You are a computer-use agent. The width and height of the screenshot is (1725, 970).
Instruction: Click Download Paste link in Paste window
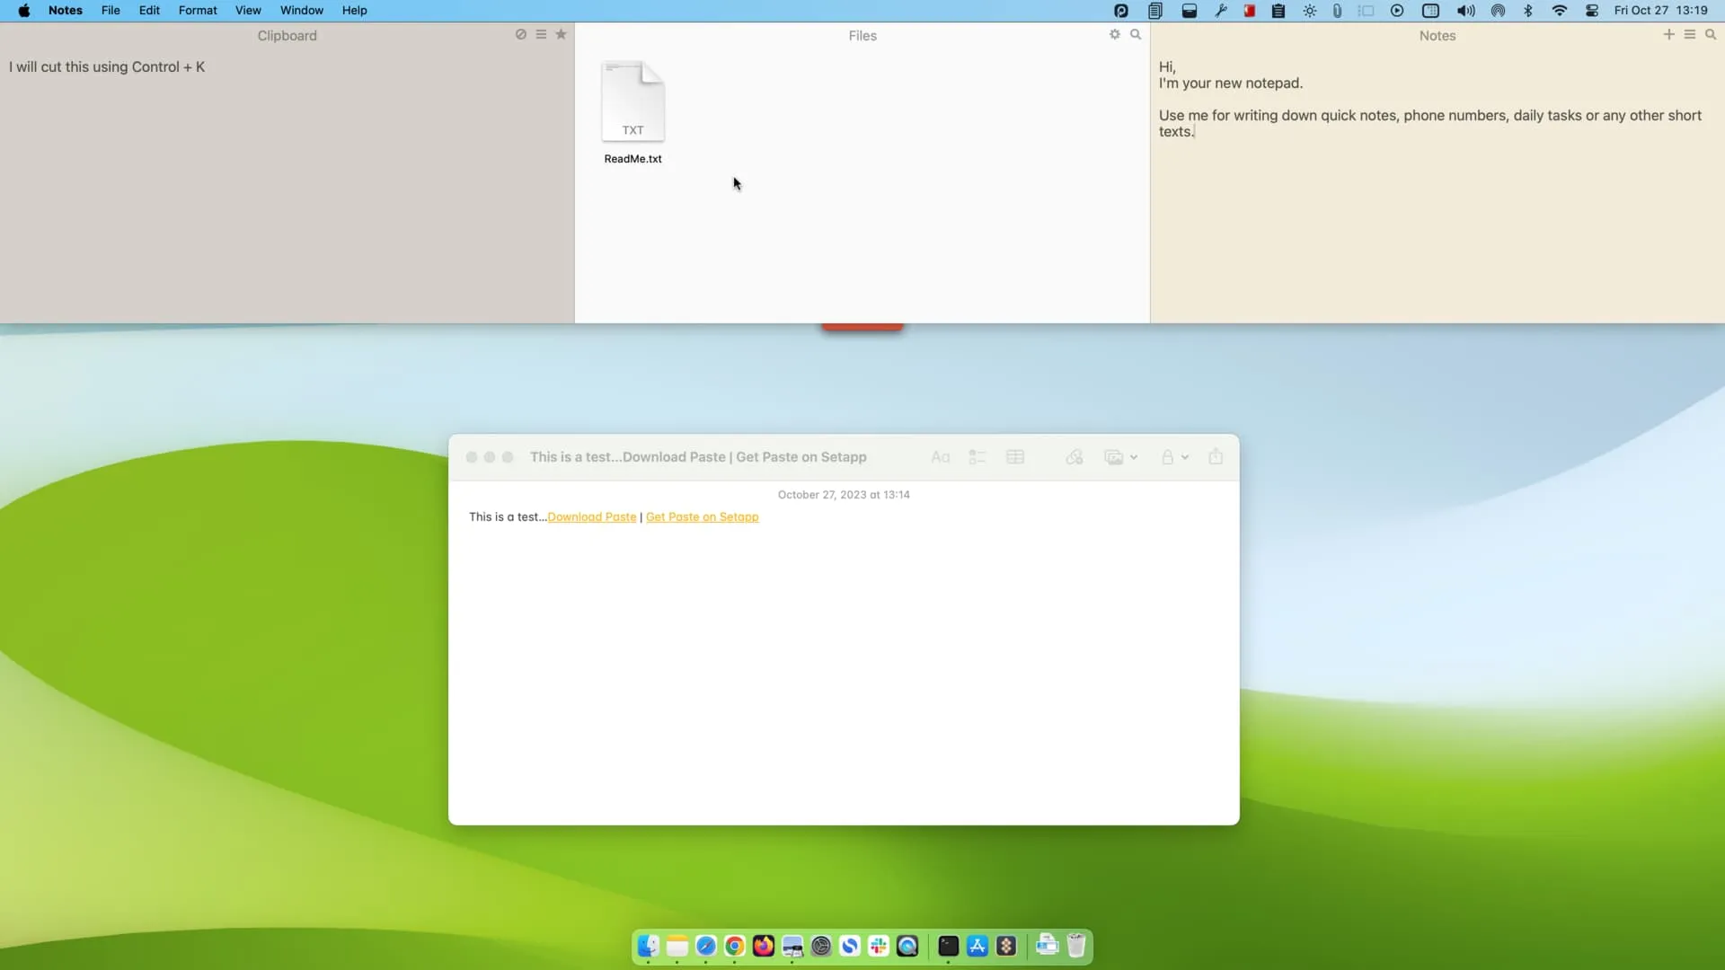pyautogui.click(x=591, y=516)
